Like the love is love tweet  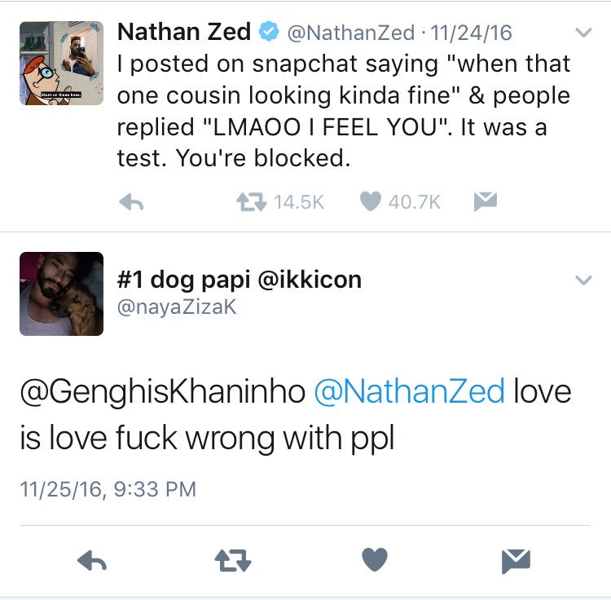[375, 559]
